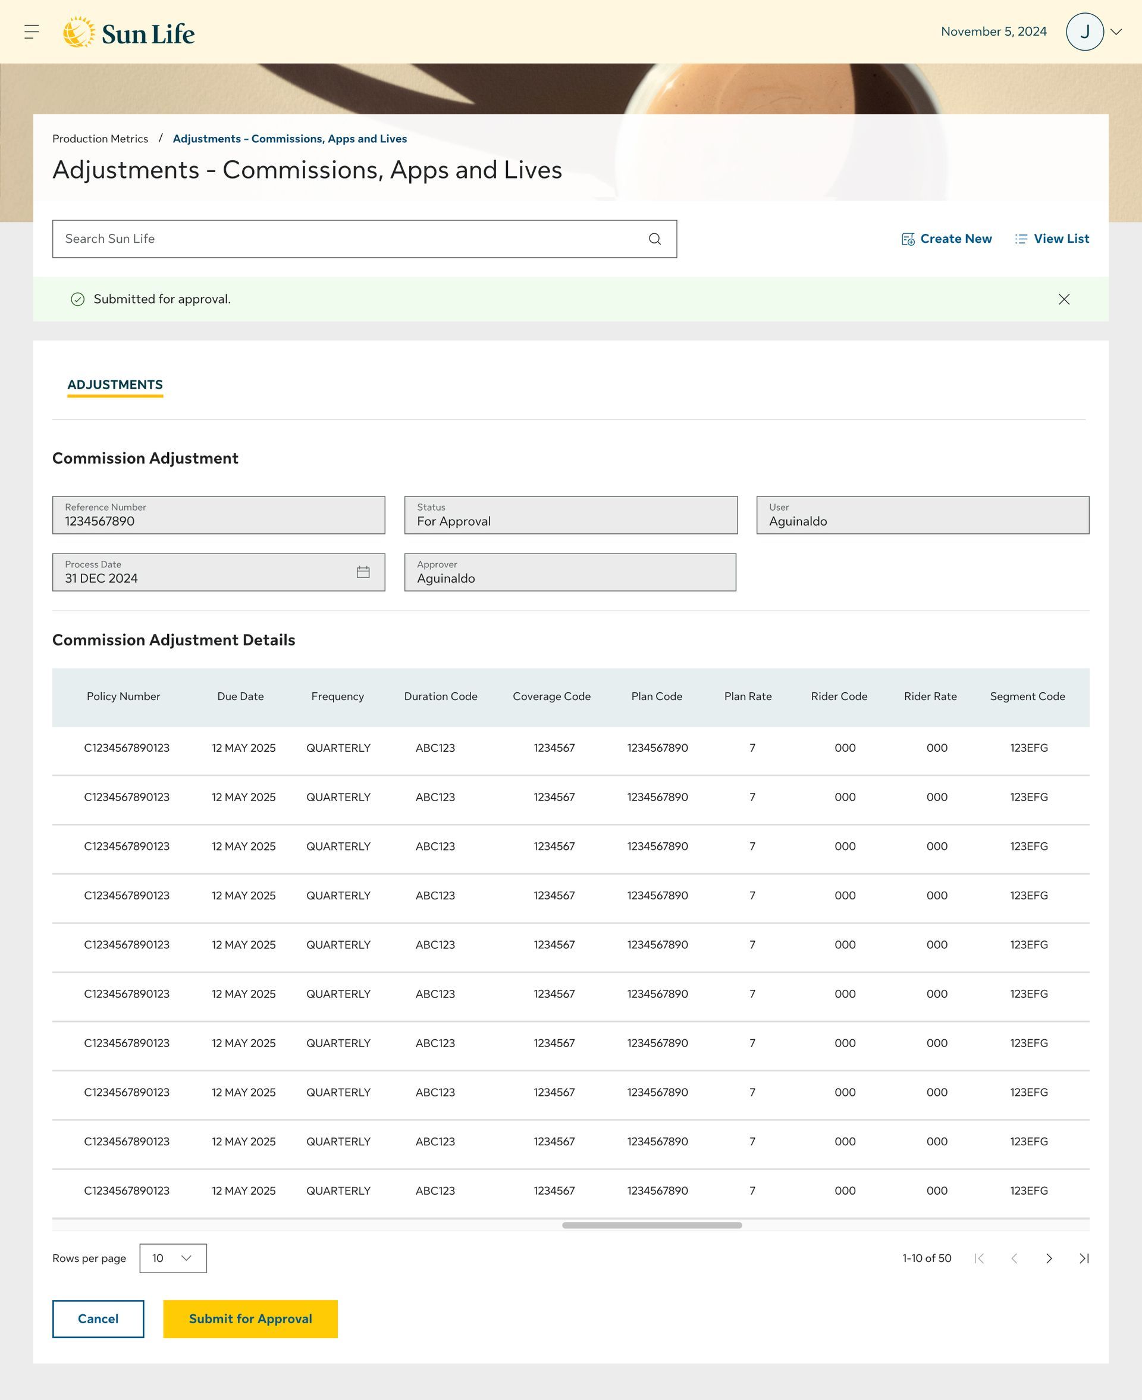The width and height of the screenshot is (1142, 1400).
Task: Jump to the last page
Action: (x=1084, y=1258)
